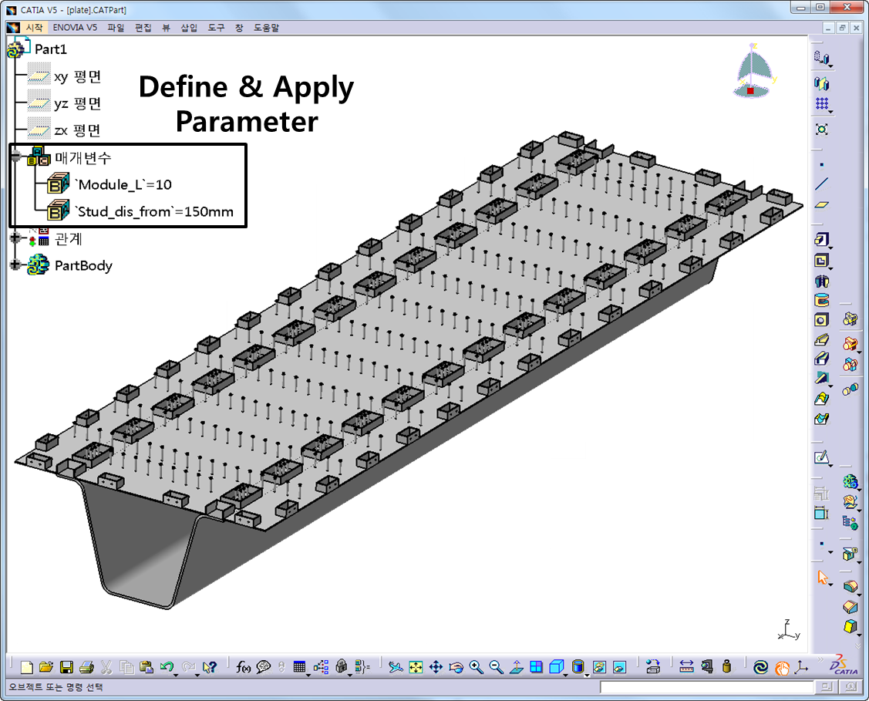Select the Stud_dis_from=150mm parameter
The height and width of the screenshot is (701, 869).
(154, 211)
